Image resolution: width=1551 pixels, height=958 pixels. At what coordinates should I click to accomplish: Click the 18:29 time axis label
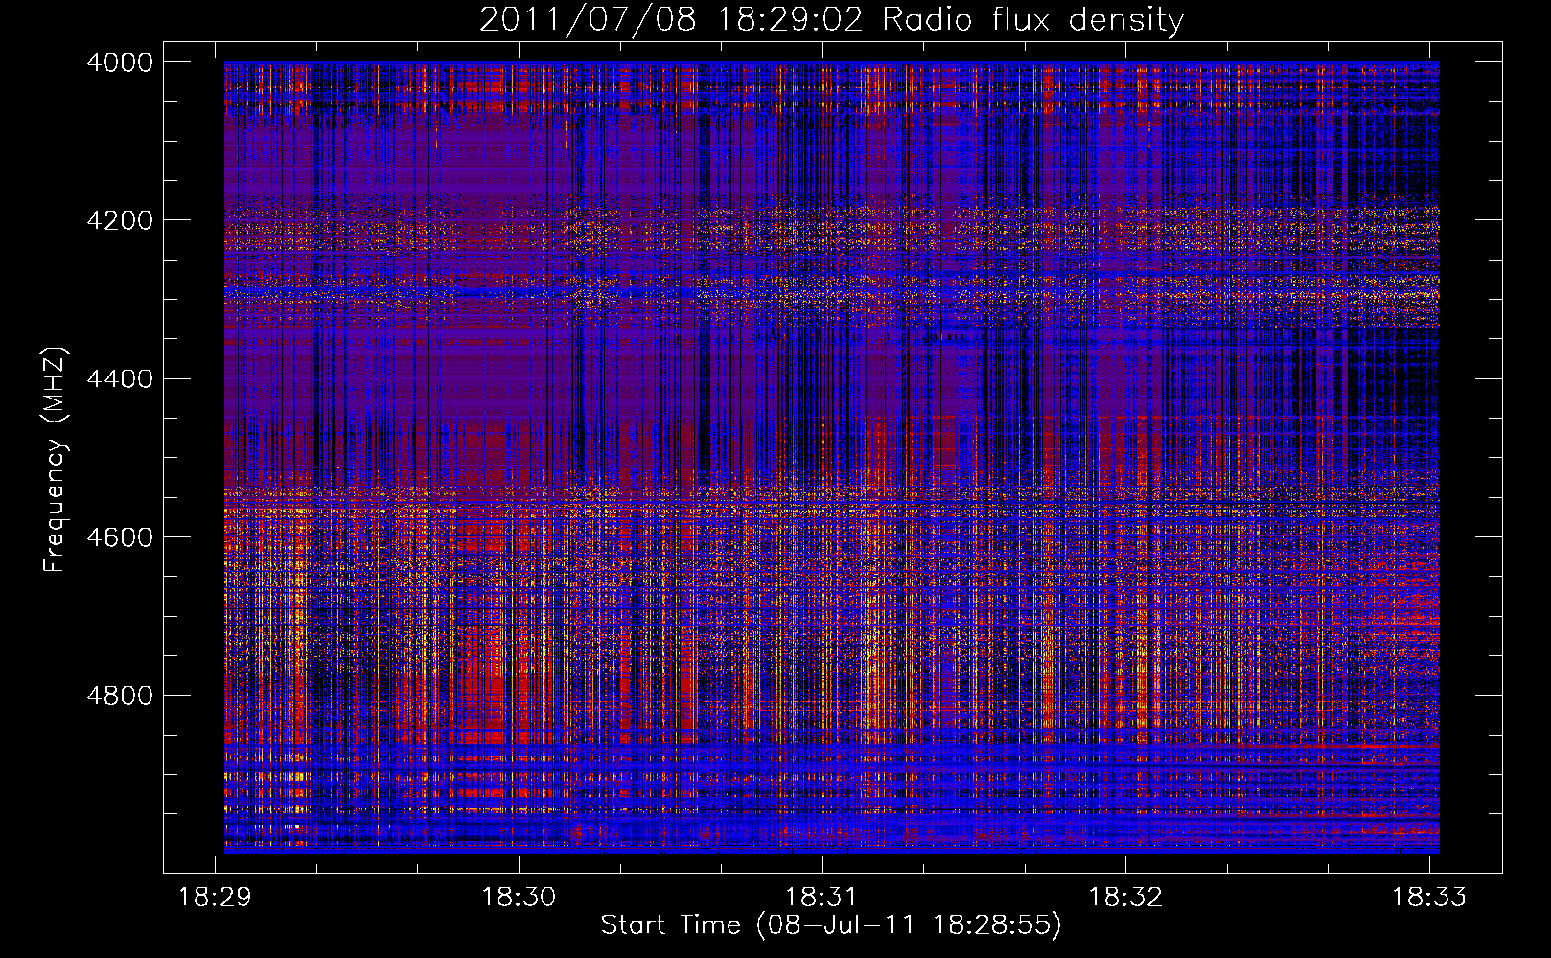[215, 898]
